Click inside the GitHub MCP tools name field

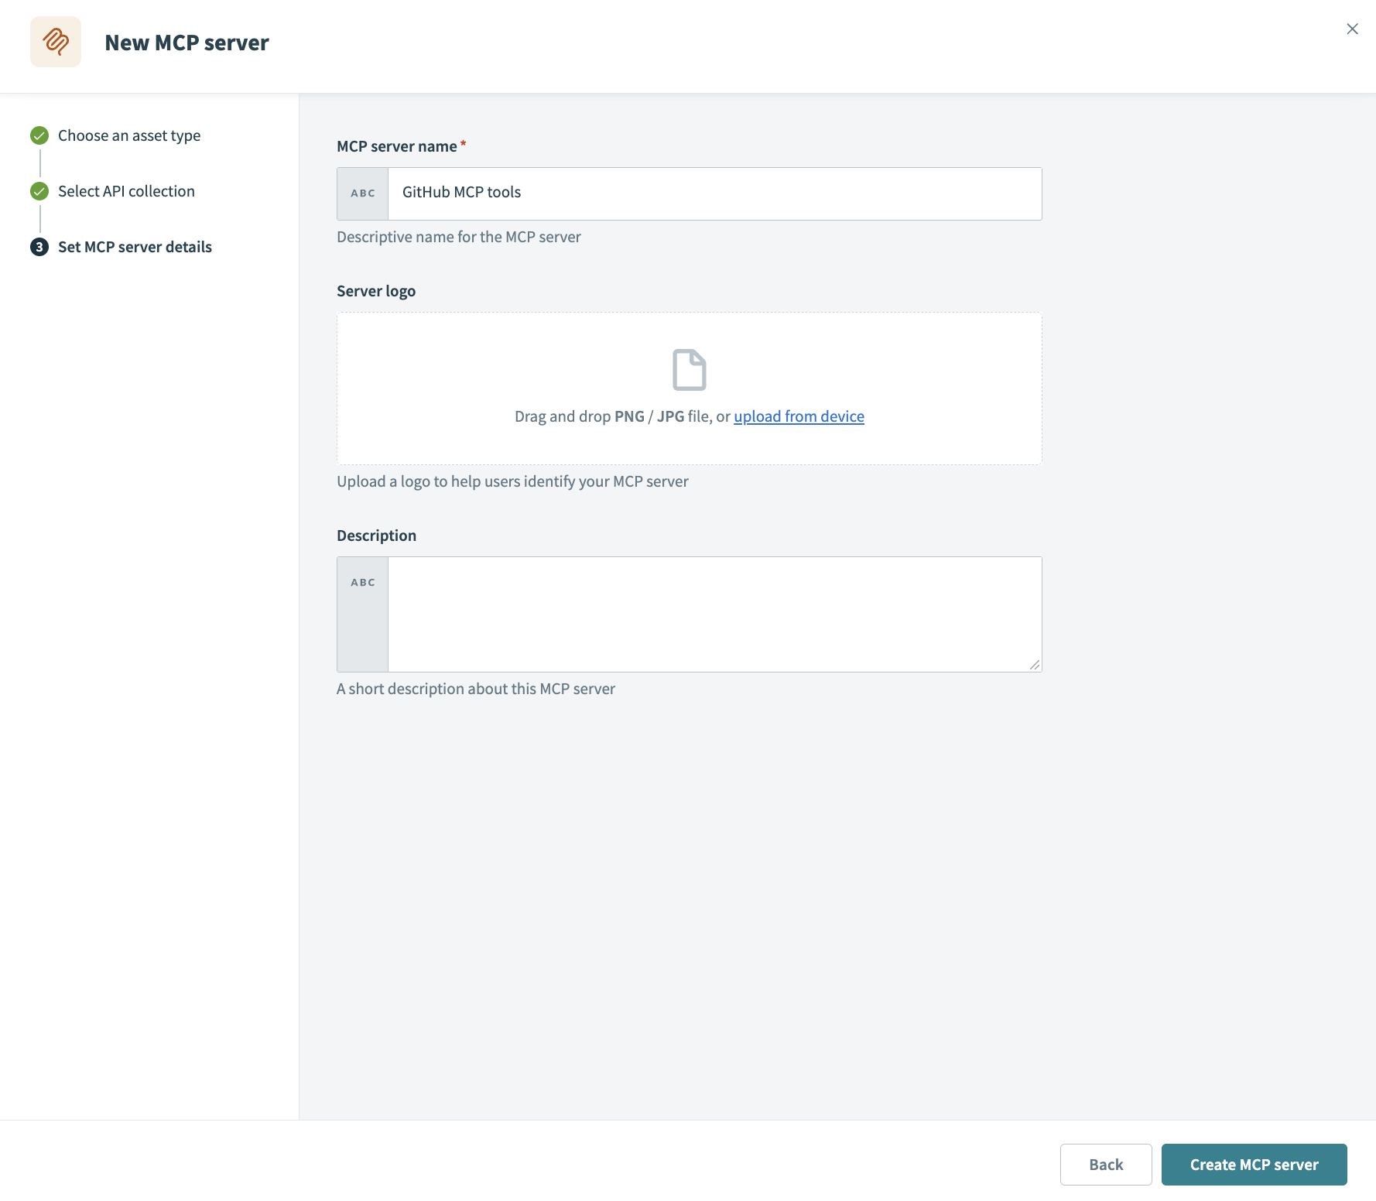click(712, 193)
